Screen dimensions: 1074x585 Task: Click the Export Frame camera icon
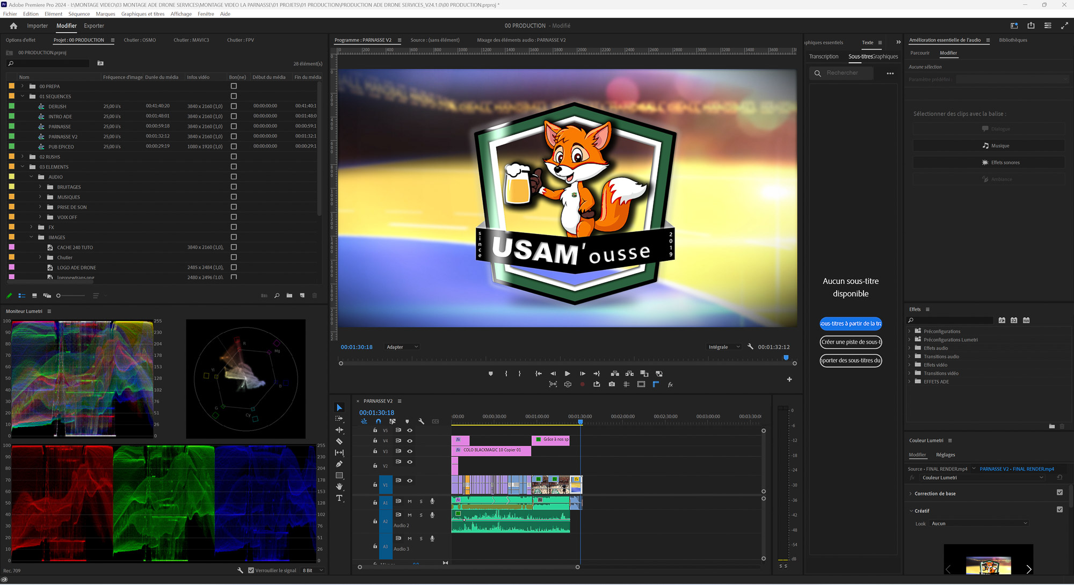click(612, 384)
